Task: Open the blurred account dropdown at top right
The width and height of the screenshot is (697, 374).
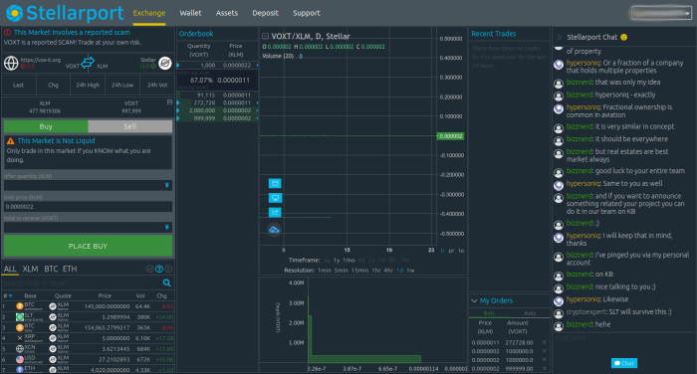Action: click(660, 13)
